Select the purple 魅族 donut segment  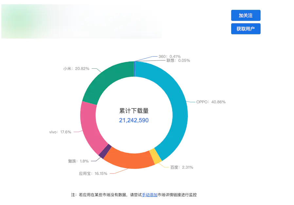pyautogui.click(x=105, y=151)
